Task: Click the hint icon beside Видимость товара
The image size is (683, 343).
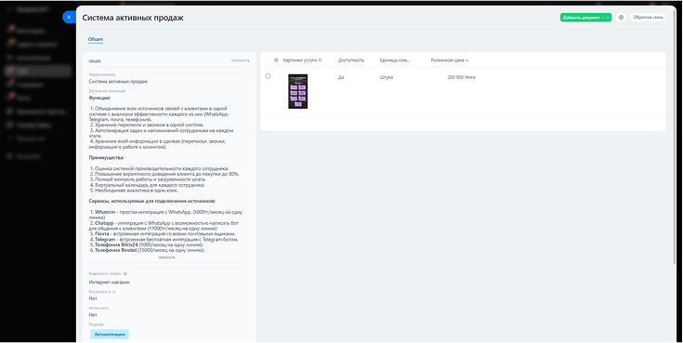Action: [x=125, y=273]
